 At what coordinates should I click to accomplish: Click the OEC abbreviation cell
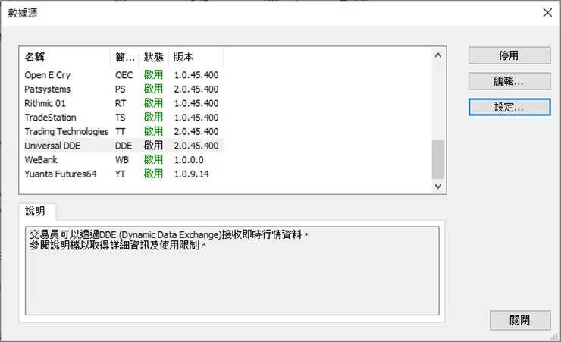124,75
